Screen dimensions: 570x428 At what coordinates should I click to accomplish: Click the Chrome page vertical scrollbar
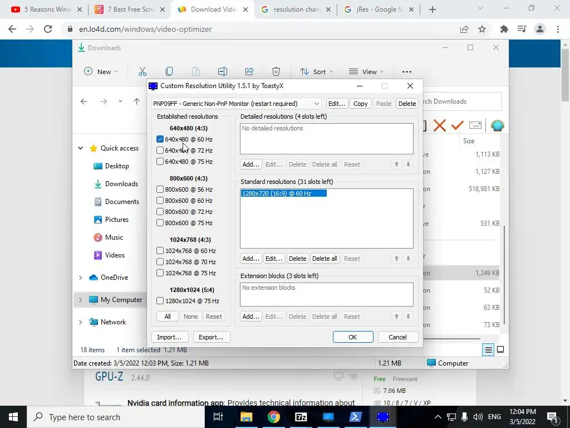coord(566,75)
